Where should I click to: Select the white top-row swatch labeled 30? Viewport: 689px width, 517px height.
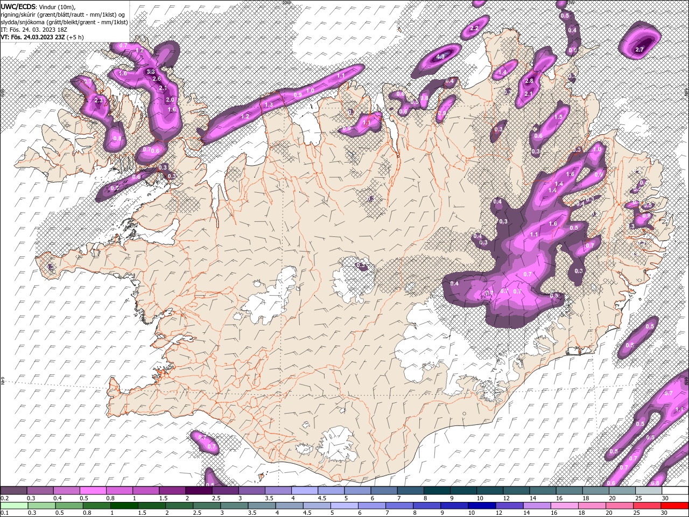[675, 491]
